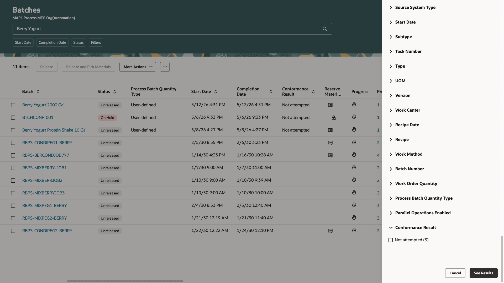Open progress stopwatch icon for Berry Yogurt 2000 Gal

[354, 105]
